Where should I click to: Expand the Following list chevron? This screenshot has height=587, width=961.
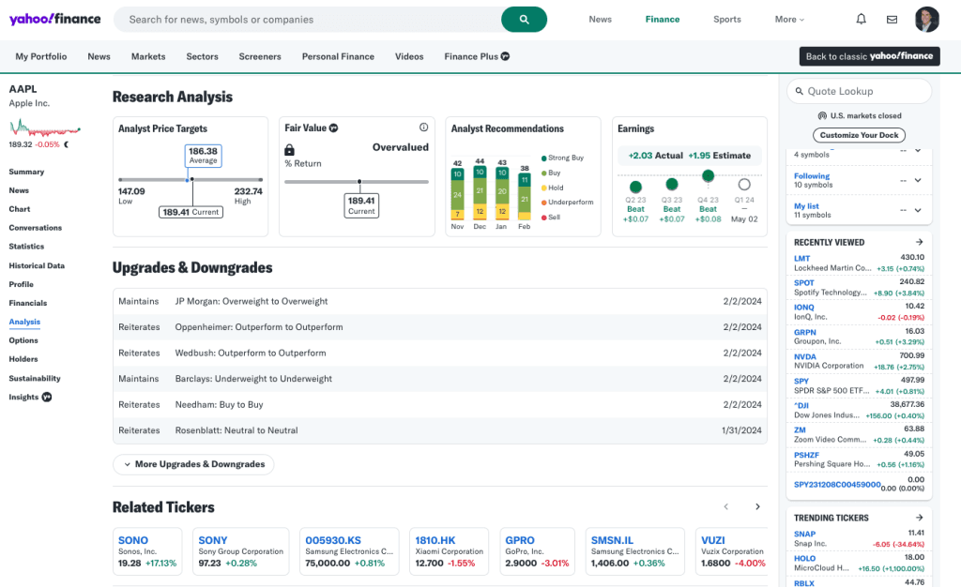coord(918,180)
